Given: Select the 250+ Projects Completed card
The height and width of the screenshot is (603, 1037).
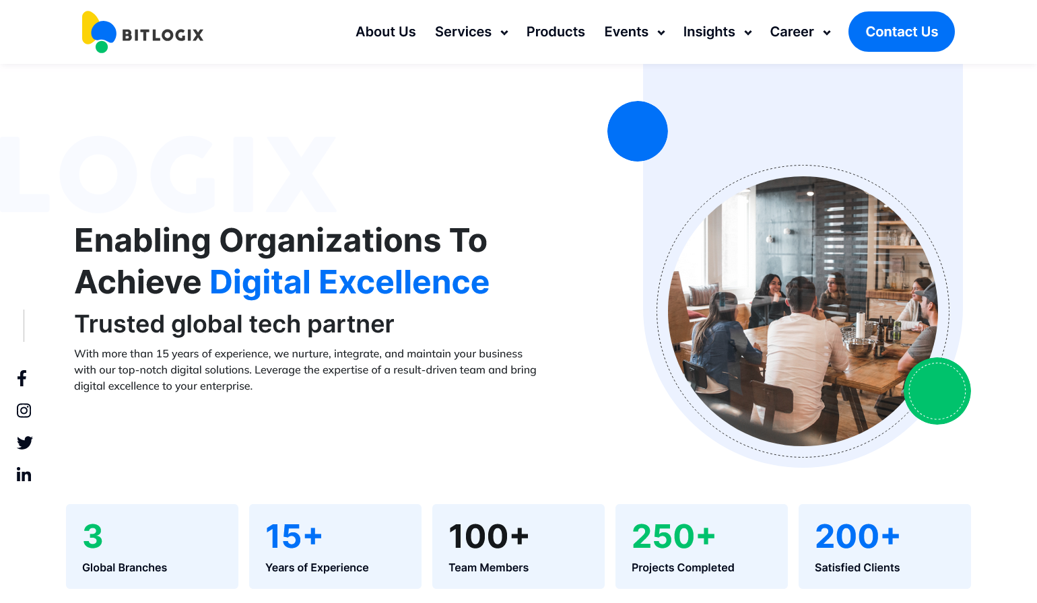Looking at the screenshot, I should [x=702, y=546].
